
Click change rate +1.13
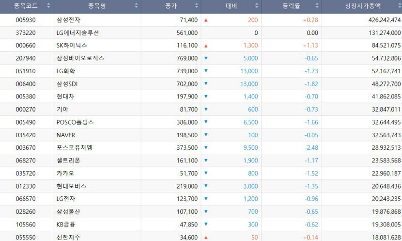point(310,46)
